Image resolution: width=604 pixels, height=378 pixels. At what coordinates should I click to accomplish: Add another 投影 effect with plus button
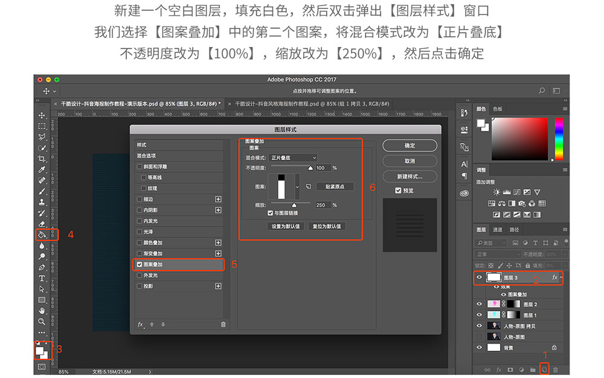point(219,286)
